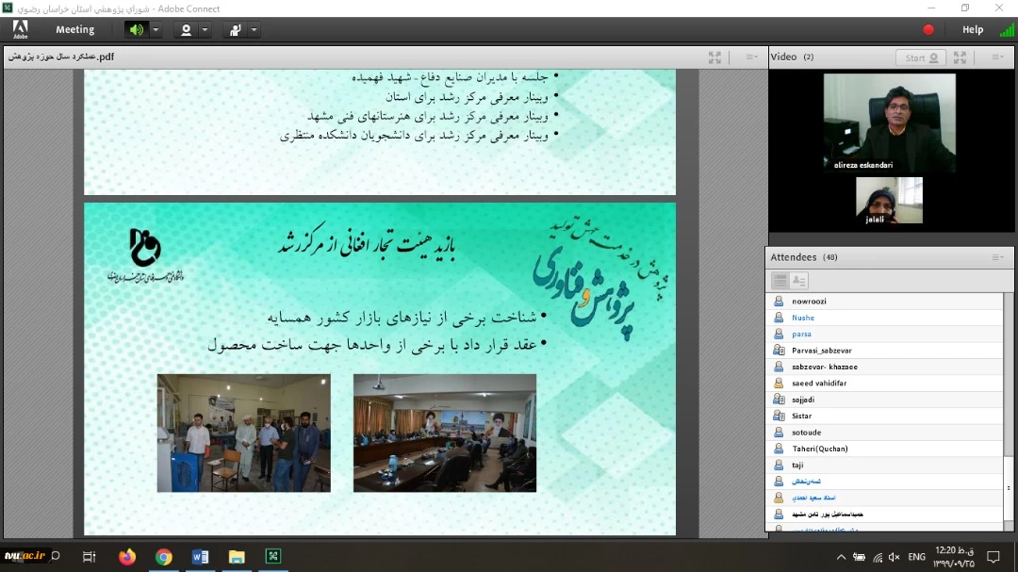This screenshot has width=1018, height=572.
Task: Maximize the Video pod to full screen
Action: pos(960,57)
